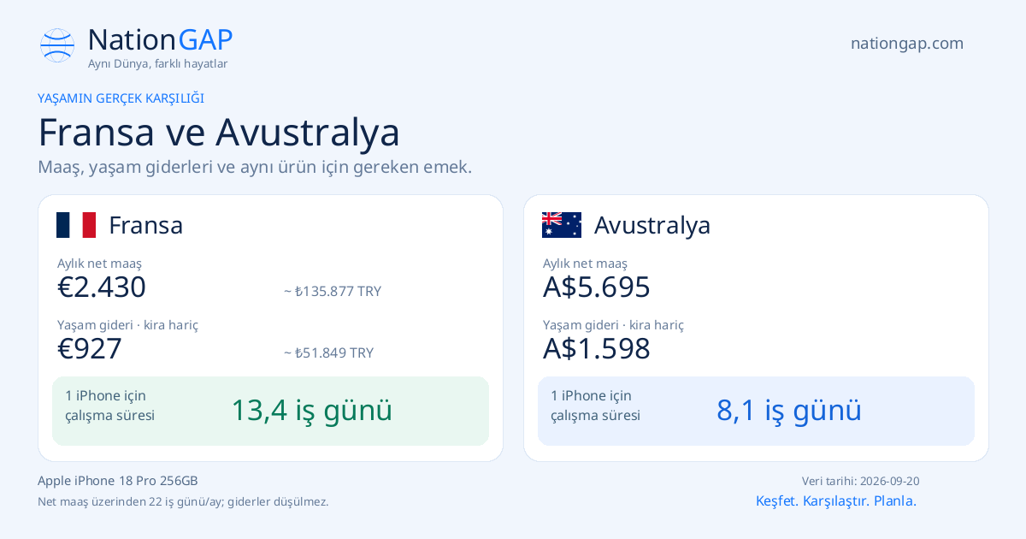Click the 8,1 iş günü value
The image size is (1026, 539).
coord(789,411)
